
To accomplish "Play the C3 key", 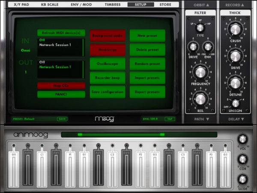I will coord(183,169).
